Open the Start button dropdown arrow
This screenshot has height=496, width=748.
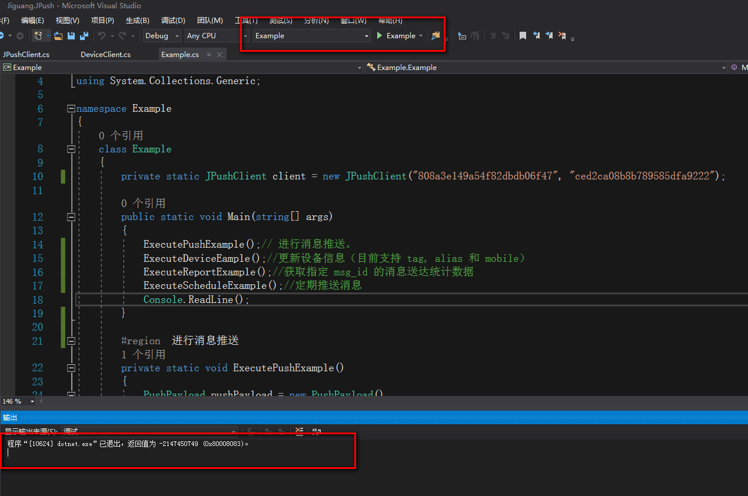point(421,36)
